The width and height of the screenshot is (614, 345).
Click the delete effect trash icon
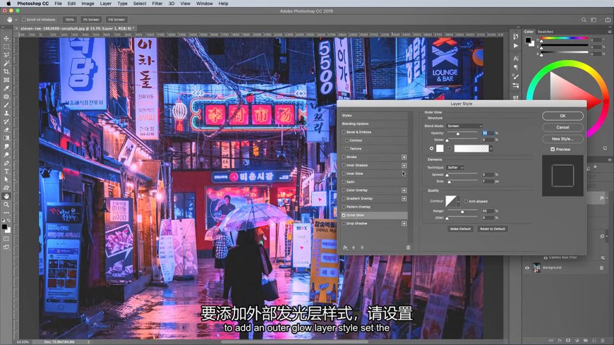click(x=408, y=247)
